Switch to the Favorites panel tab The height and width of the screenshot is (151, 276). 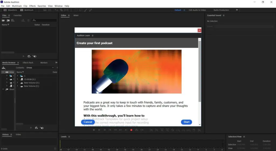click(18, 15)
